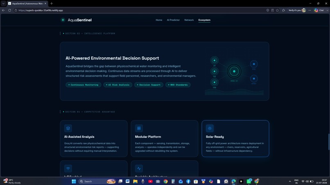Click the AI-Powered Environmental Decision Support heading
This screenshot has height=185, width=330.
pyautogui.click(x=112, y=58)
